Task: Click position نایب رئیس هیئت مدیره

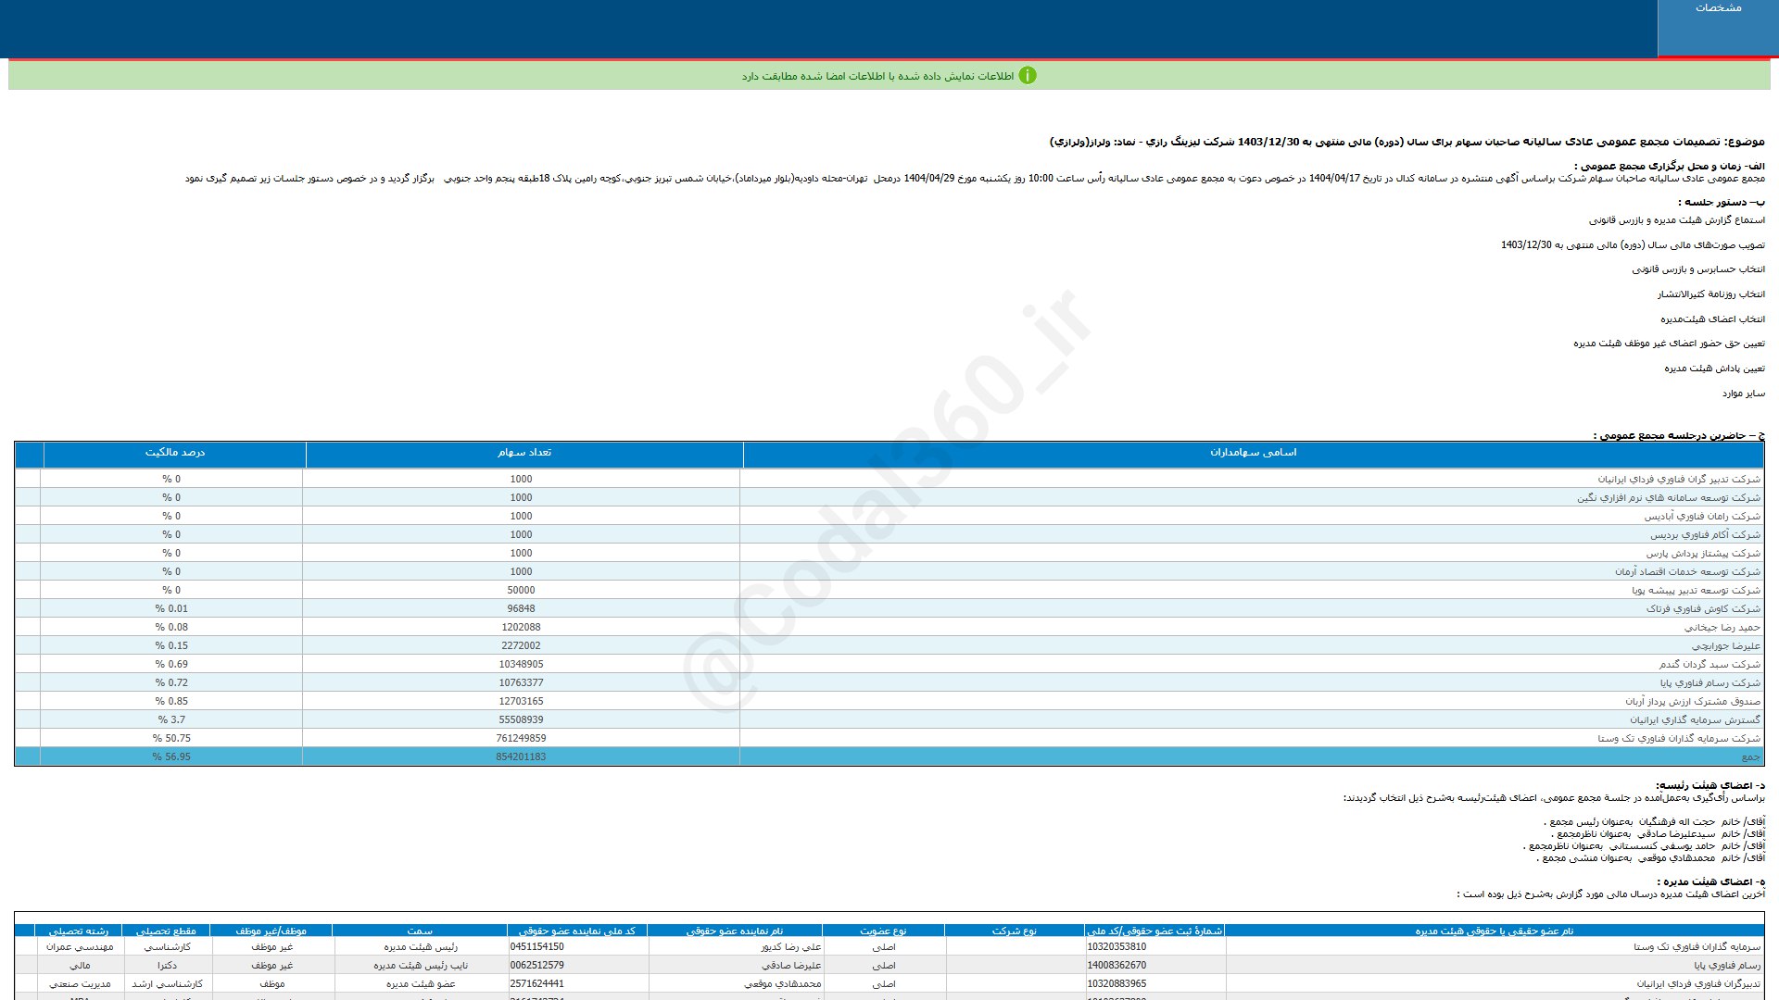Action: pos(421,966)
